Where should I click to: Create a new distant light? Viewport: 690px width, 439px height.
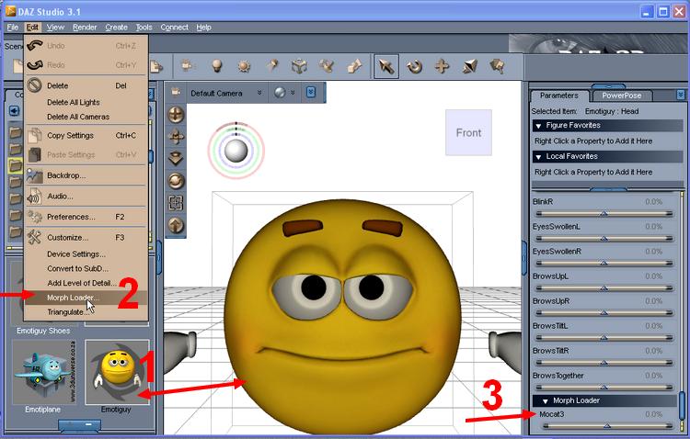click(x=244, y=66)
